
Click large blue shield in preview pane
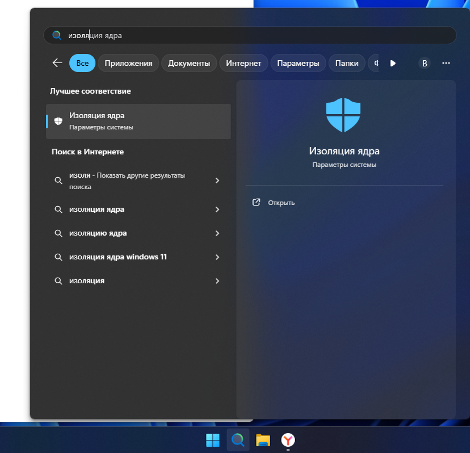343,115
